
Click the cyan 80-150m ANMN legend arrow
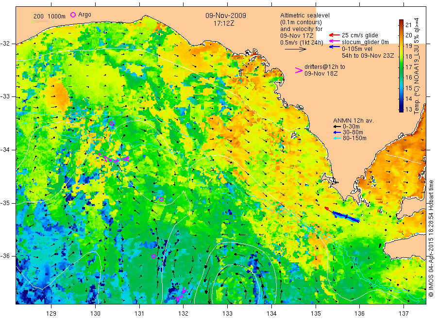337,138
